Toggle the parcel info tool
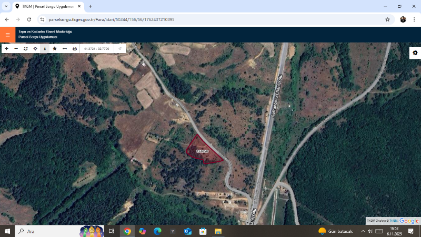The width and height of the screenshot is (421, 237). pyautogui.click(x=45, y=48)
